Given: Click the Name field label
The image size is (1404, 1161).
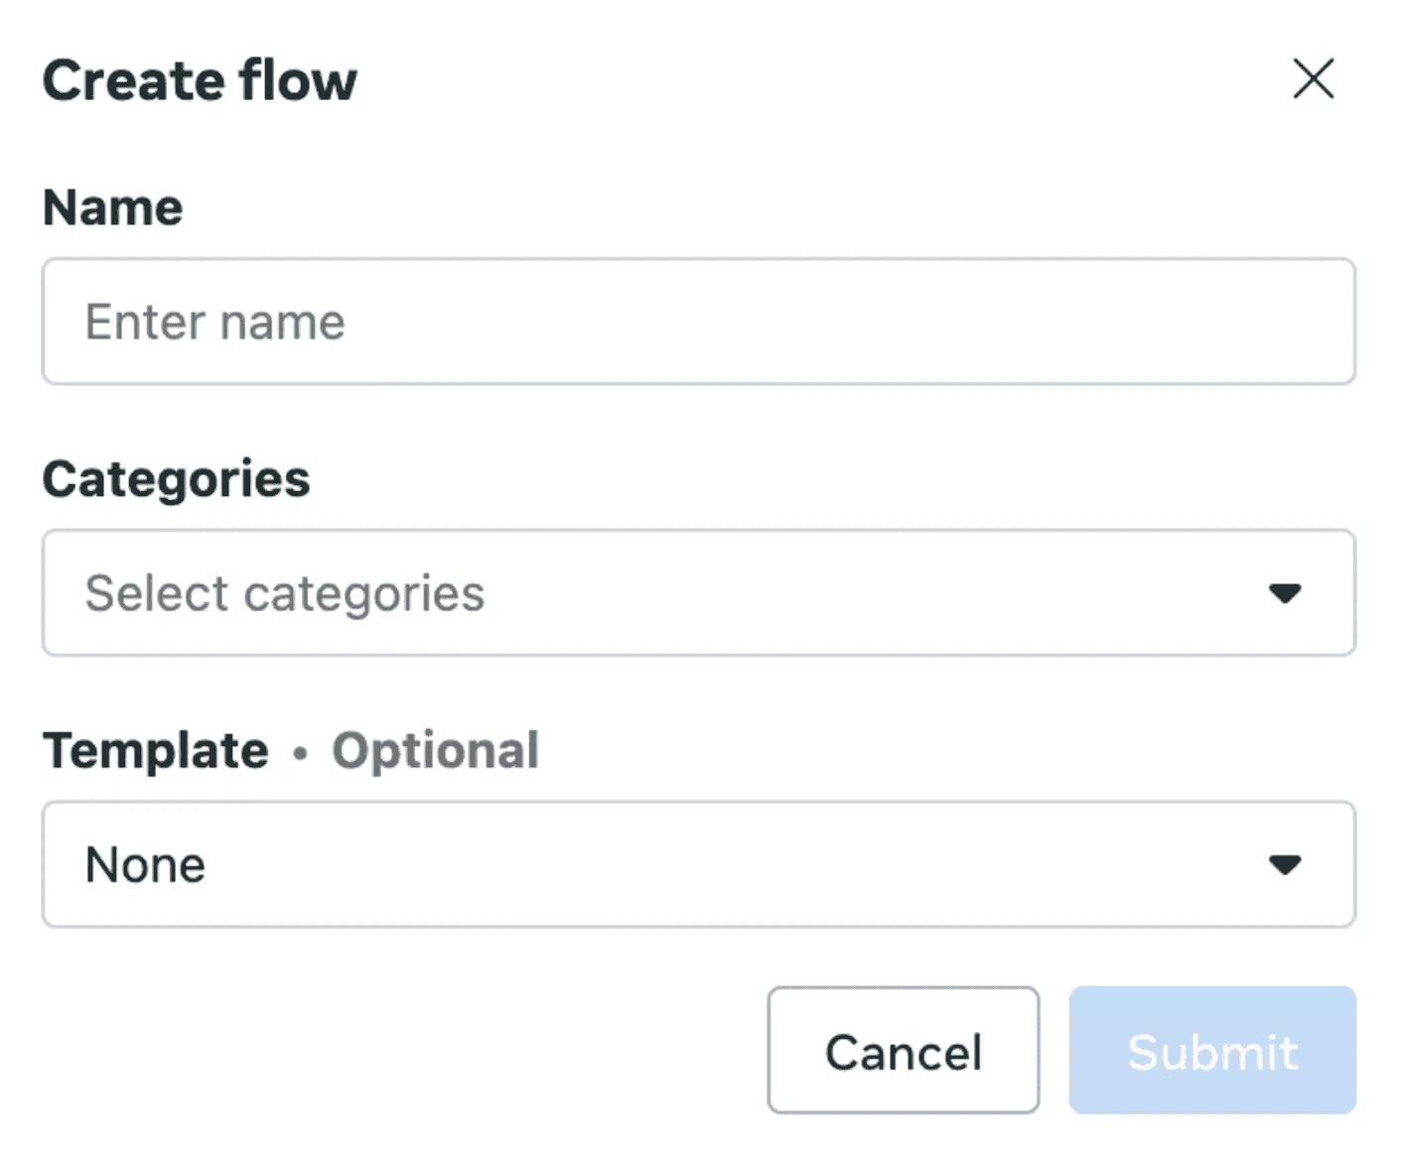Looking at the screenshot, I should point(111,206).
